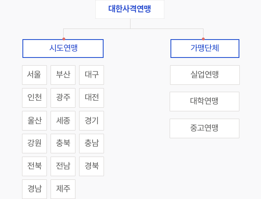This screenshot has height=199, width=261.
Task: Open the 실업연맹 member organization
Action: point(205,75)
